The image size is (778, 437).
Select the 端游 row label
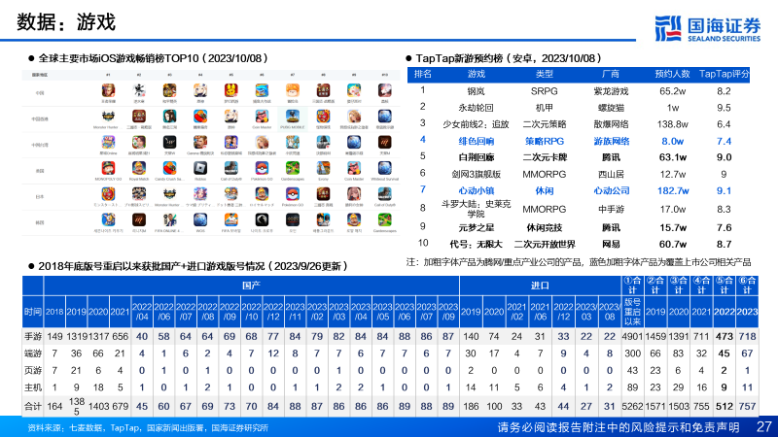33,353
